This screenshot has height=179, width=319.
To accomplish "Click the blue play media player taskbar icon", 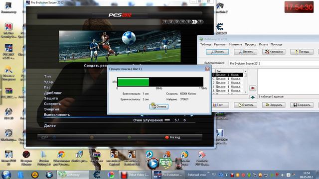I will (49, 175).
